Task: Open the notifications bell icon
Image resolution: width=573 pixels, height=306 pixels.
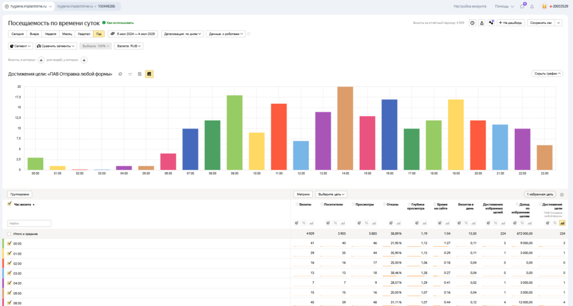Action: coord(532,7)
